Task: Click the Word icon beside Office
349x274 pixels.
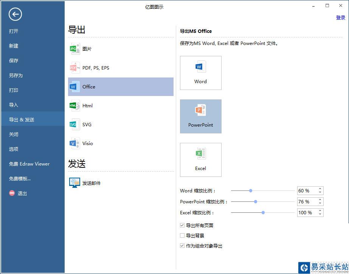Action: (74, 87)
